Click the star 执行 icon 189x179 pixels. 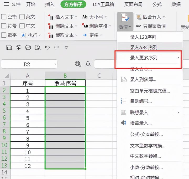pos(23,35)
